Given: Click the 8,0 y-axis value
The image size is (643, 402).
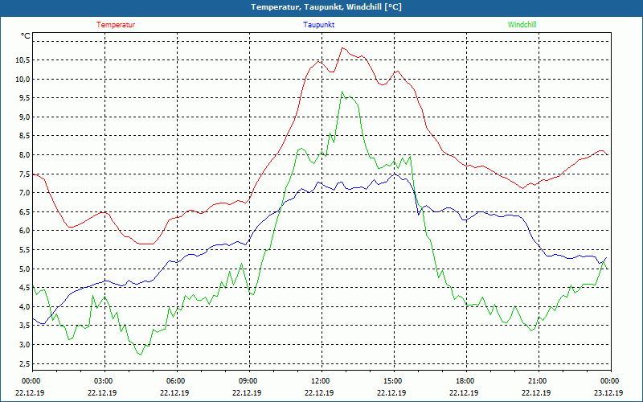Looking at the screenshot, I should coord(24,155).
